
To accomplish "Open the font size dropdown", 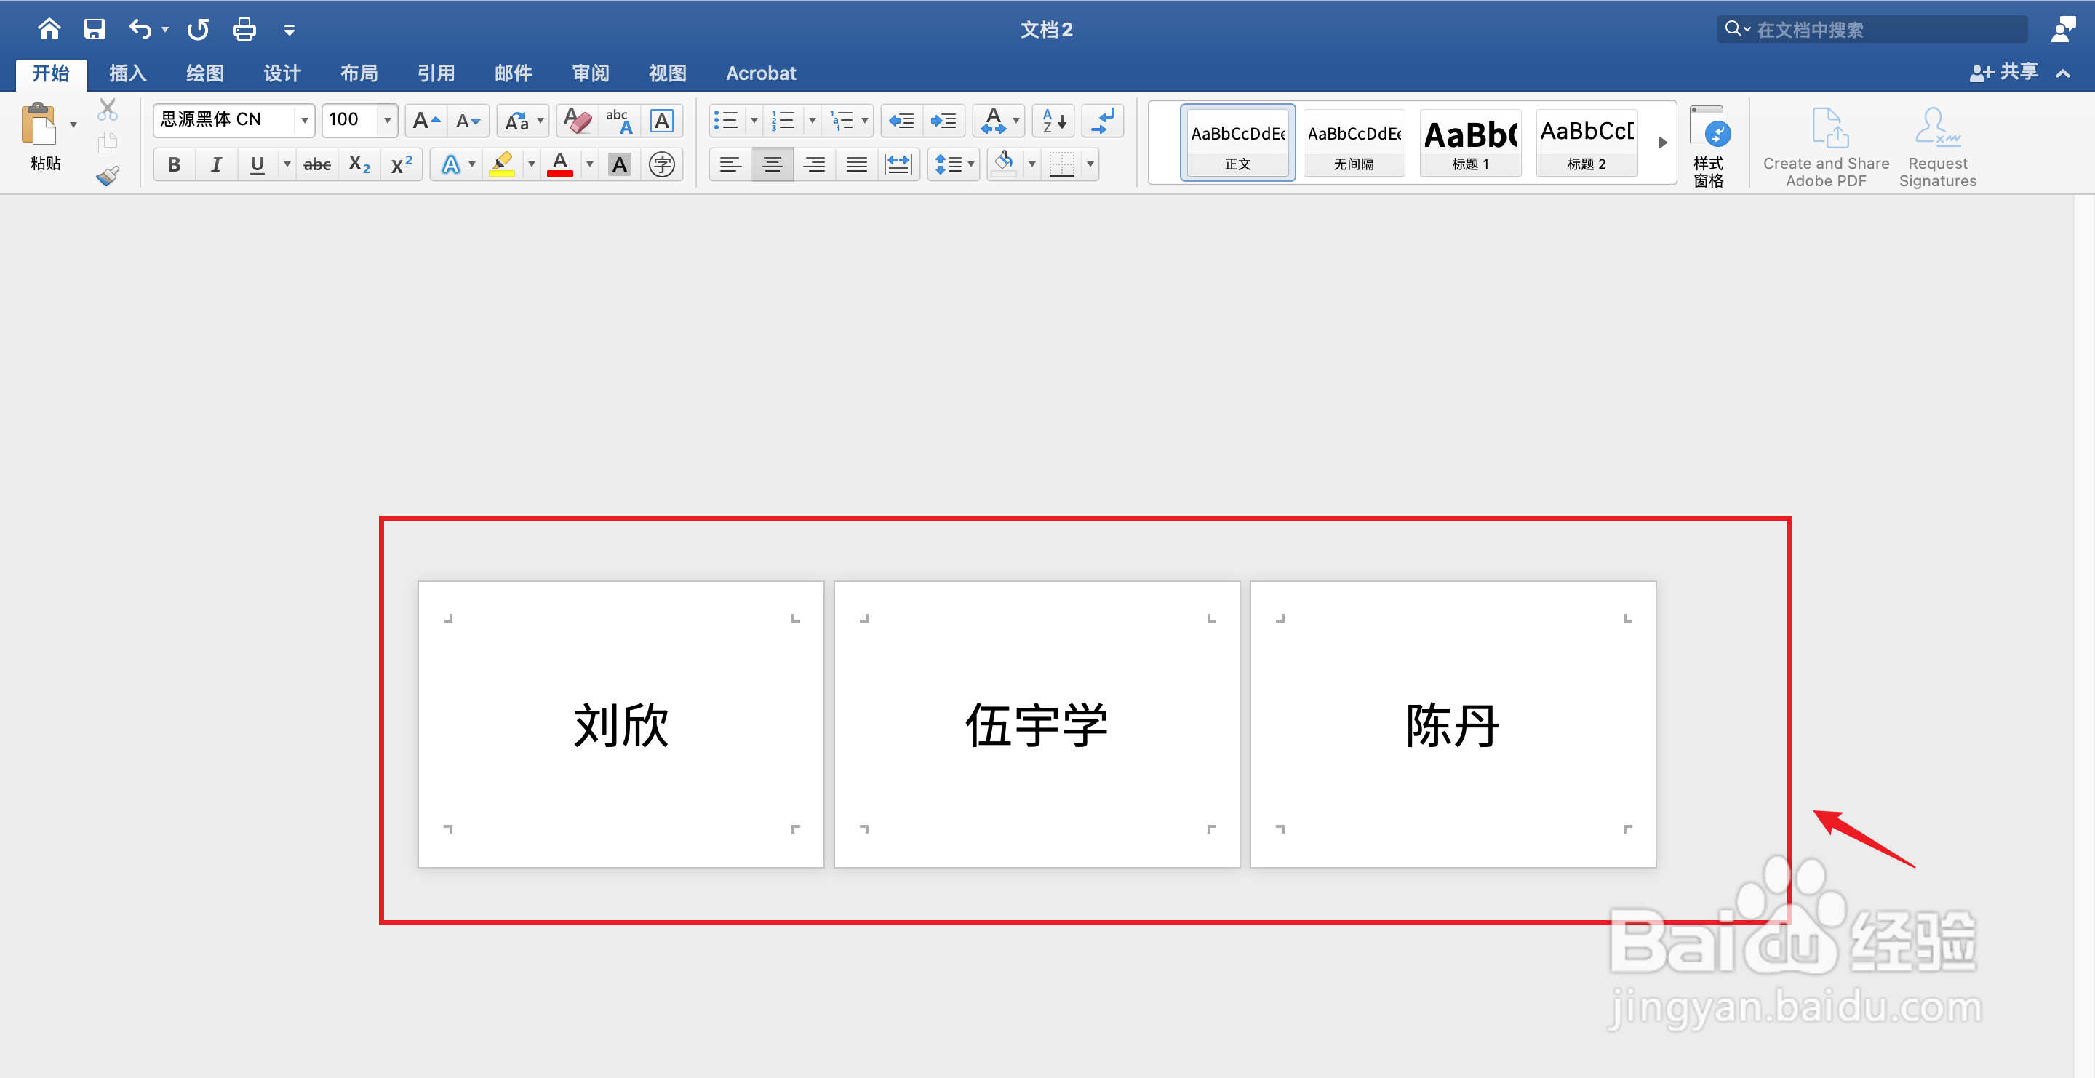I will click(x=388, y=121).
